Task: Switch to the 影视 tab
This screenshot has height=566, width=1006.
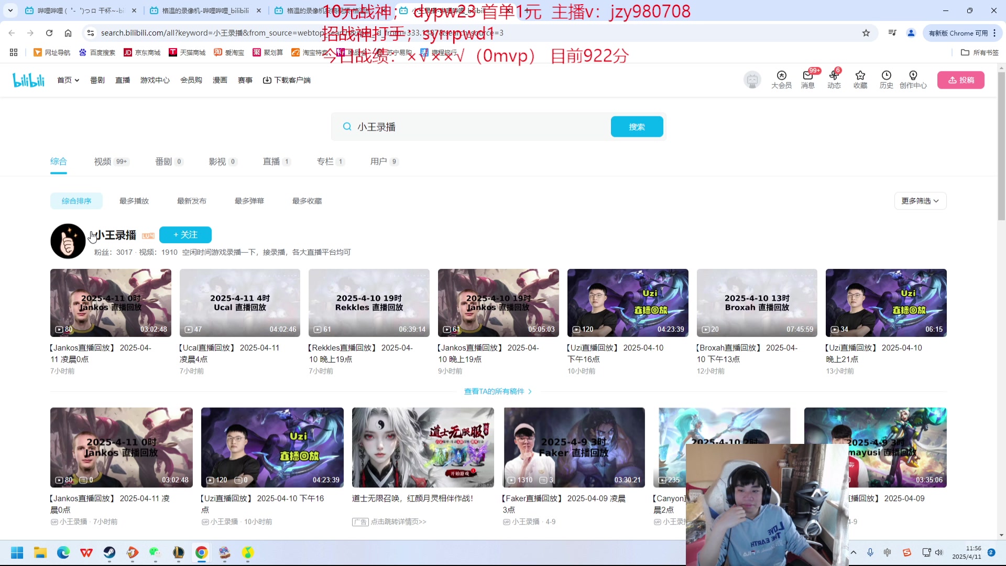Action: (223, 161)
